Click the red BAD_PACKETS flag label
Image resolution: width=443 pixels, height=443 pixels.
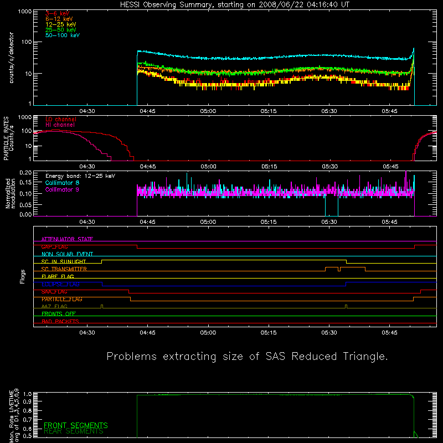[60, 321]
